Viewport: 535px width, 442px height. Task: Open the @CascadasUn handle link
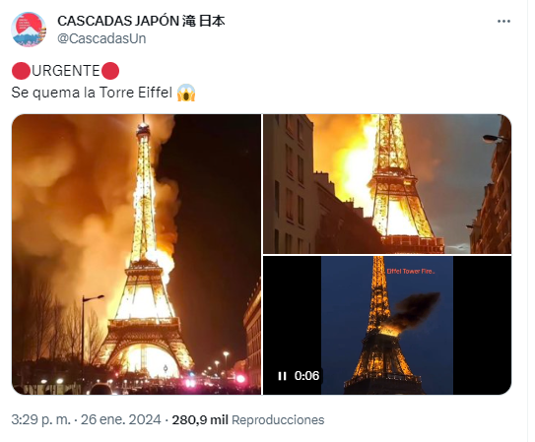pyautogui.click(x=101, y=38)
